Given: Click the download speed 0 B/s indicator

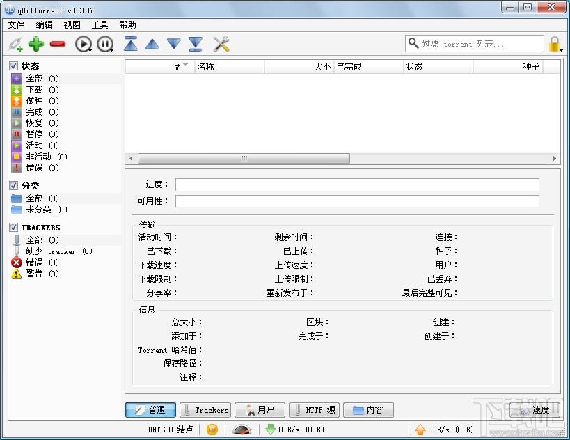Looking at the screenshot, I should point(295,430).
